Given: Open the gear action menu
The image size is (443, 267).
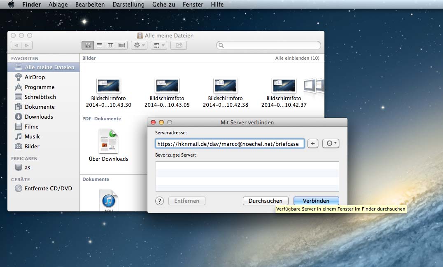Looking at the screenshot, I should pos(139,45).
